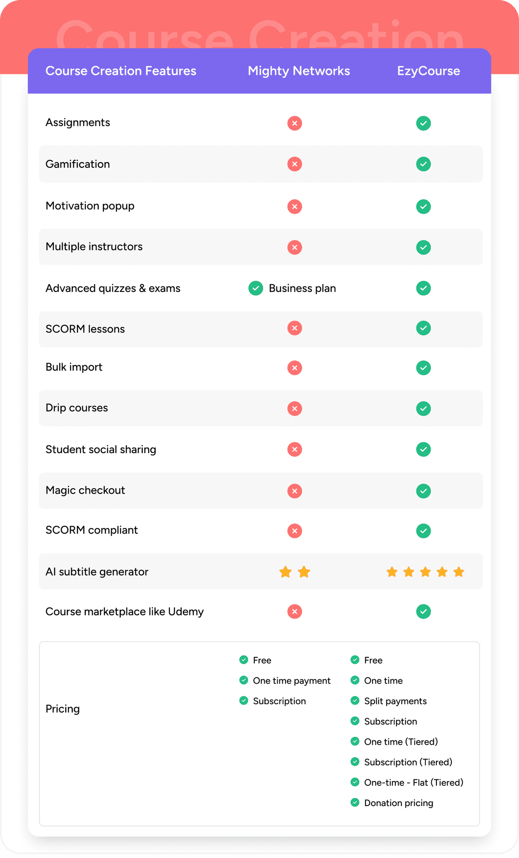Click the red X in Bulk import row

[295, 368]
